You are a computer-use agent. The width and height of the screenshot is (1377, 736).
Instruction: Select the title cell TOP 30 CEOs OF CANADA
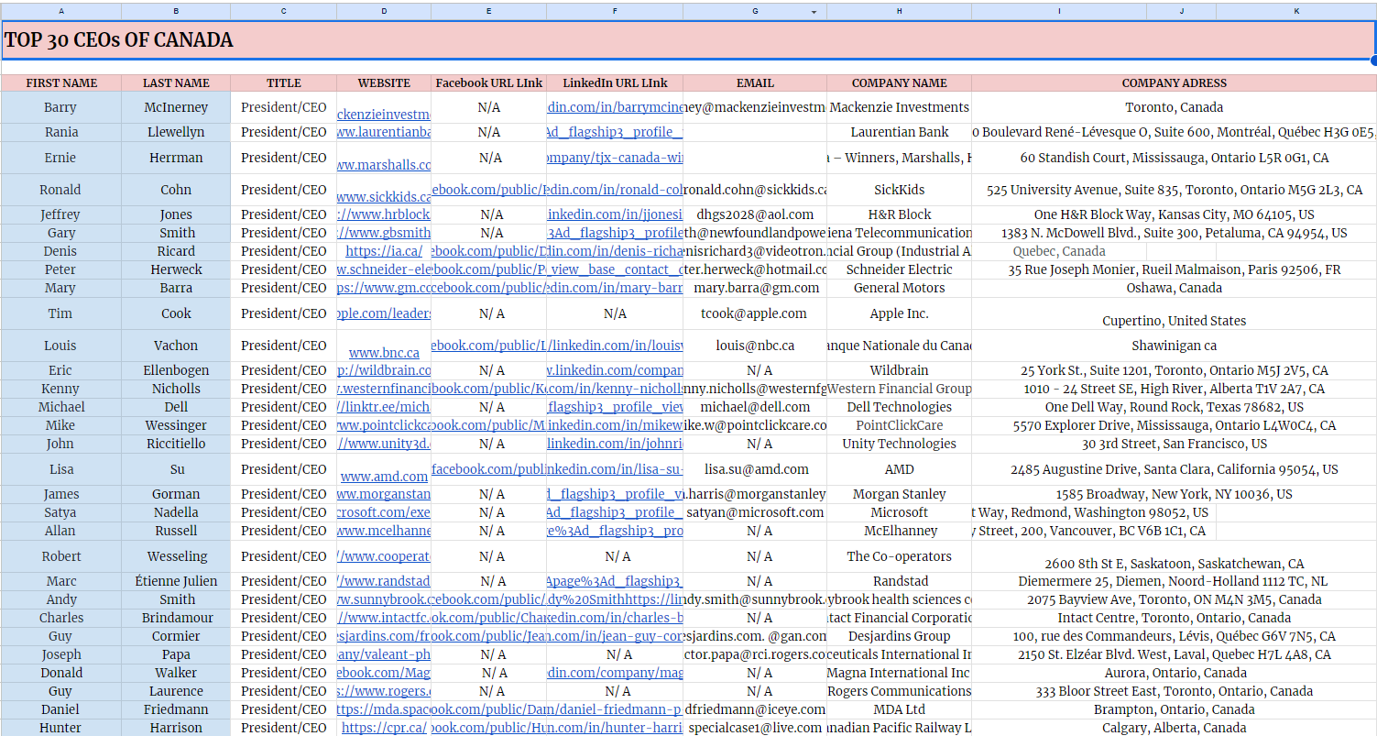(688, 40)
